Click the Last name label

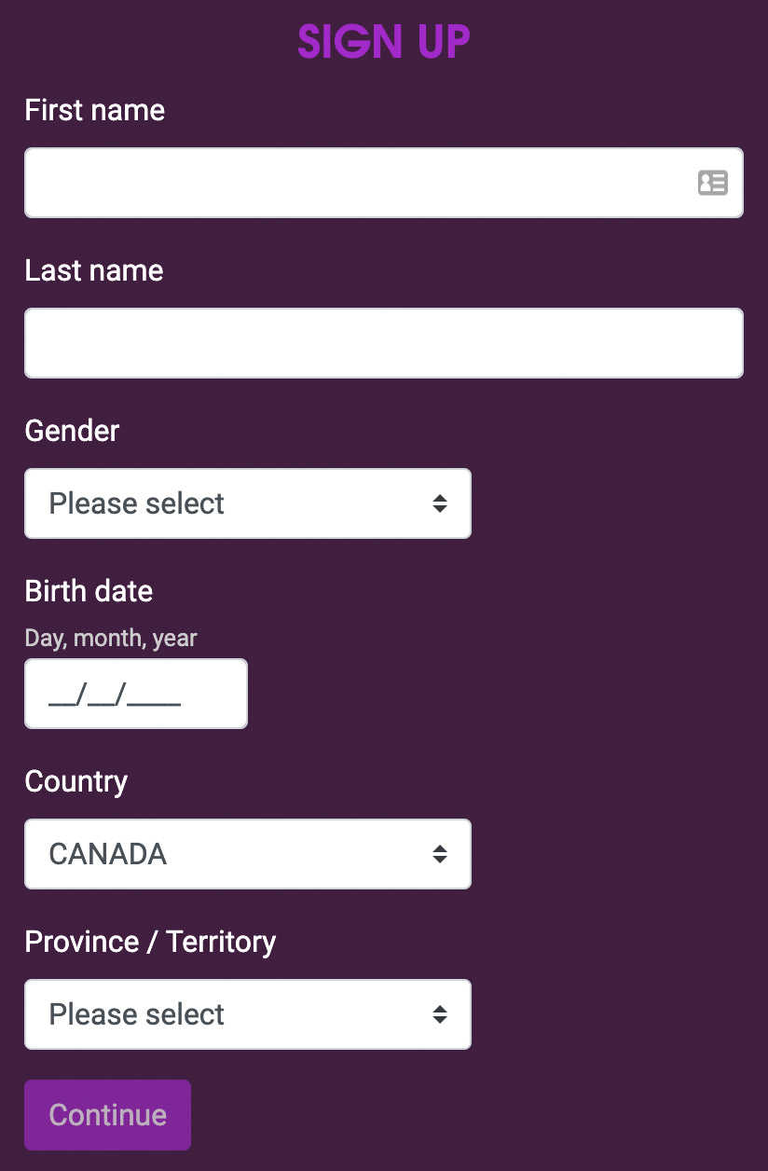point(94,270)
